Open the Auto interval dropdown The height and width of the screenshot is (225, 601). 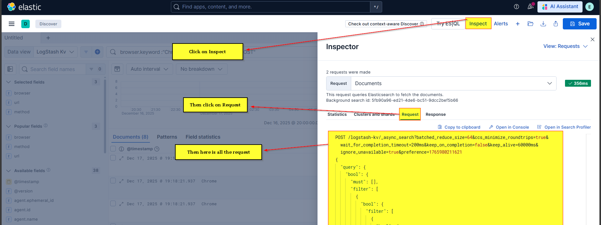pos(149,69)
